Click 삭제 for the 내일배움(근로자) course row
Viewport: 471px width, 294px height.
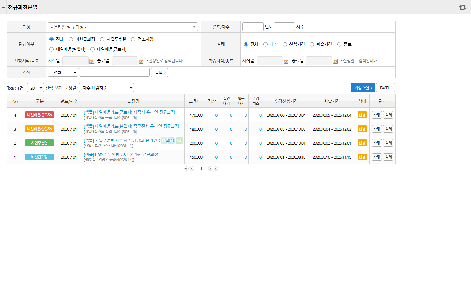(388, 115)
